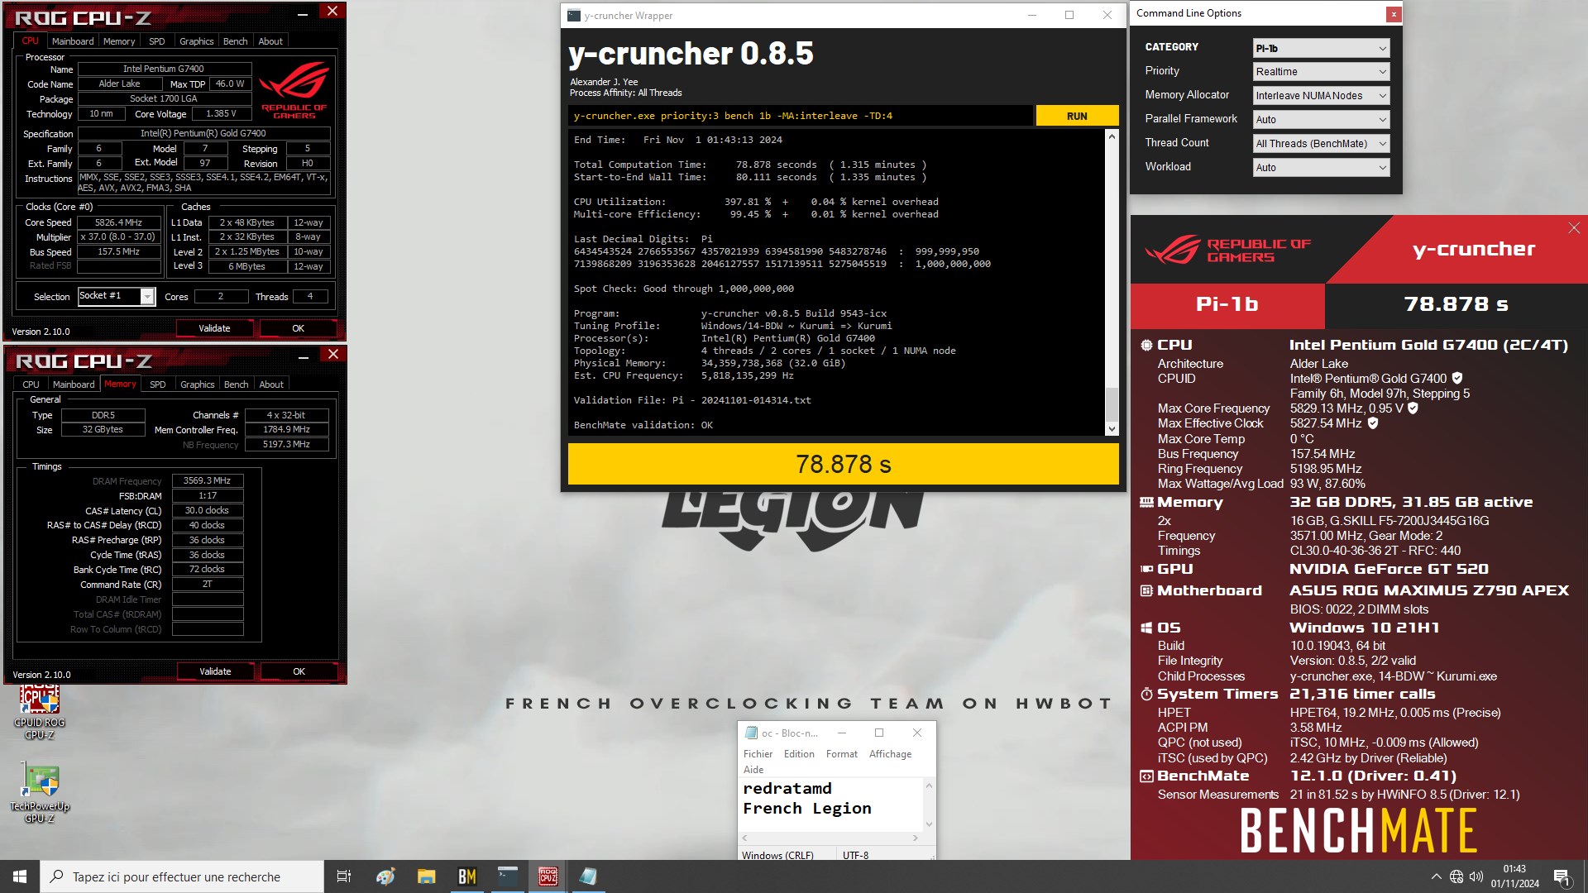1588x893 pixels.
Task: Open Fichier menu in Notepad
Action: (758, 754)
